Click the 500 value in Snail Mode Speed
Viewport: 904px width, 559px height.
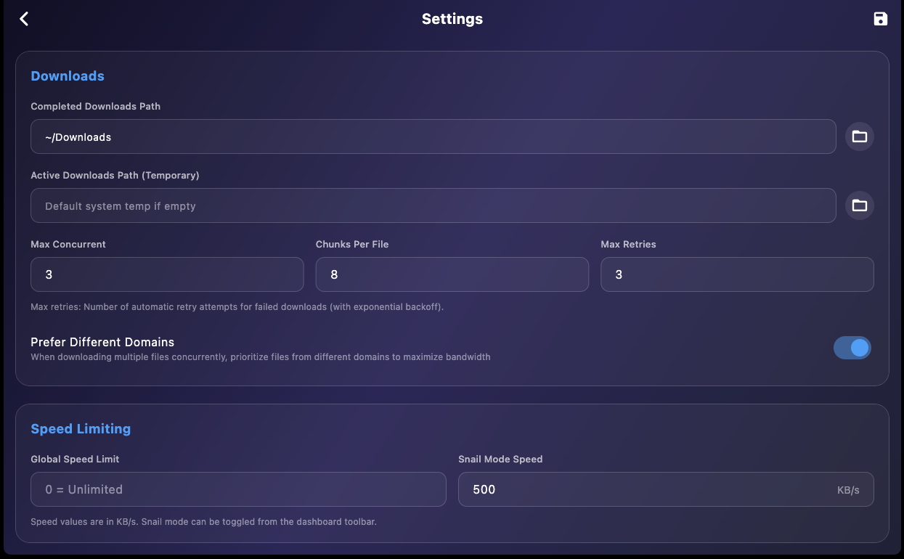click(x=484, y=489)
